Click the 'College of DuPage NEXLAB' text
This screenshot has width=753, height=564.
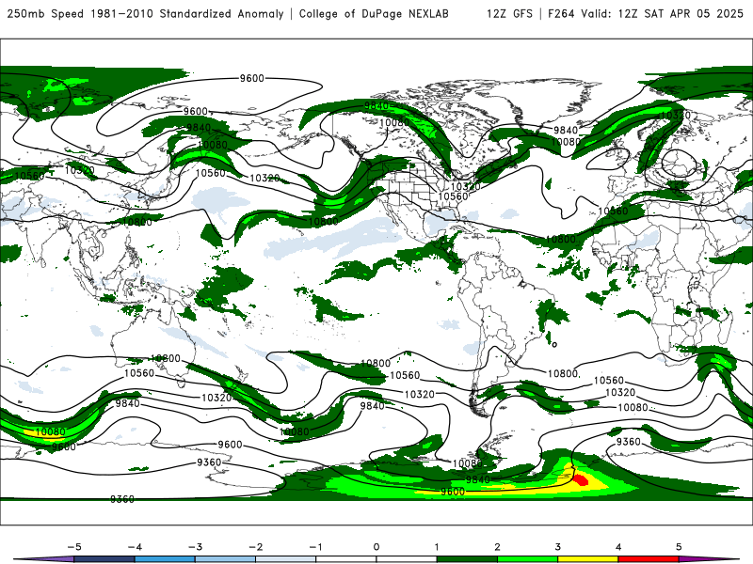click(x=374, y=13)
